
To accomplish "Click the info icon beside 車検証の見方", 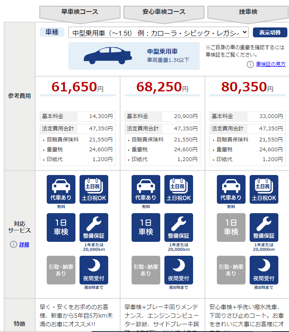I will (x=250, y=64).
